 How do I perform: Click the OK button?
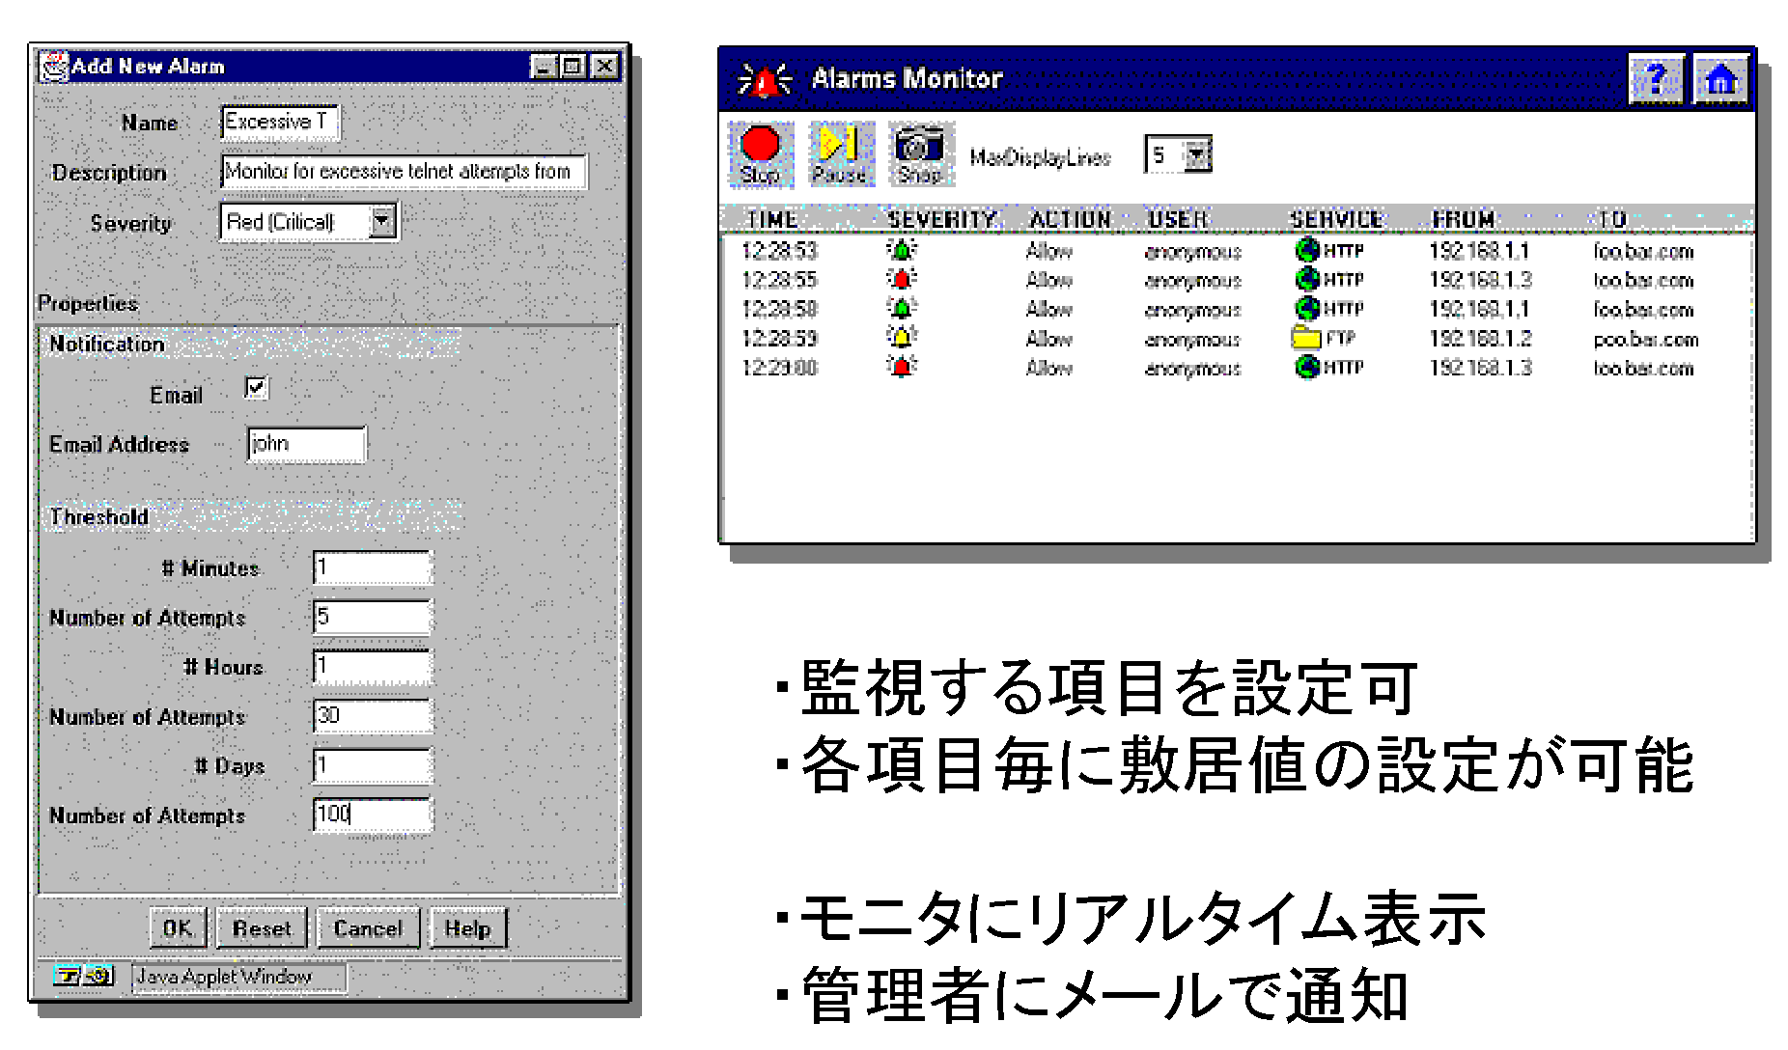(178, 928)
